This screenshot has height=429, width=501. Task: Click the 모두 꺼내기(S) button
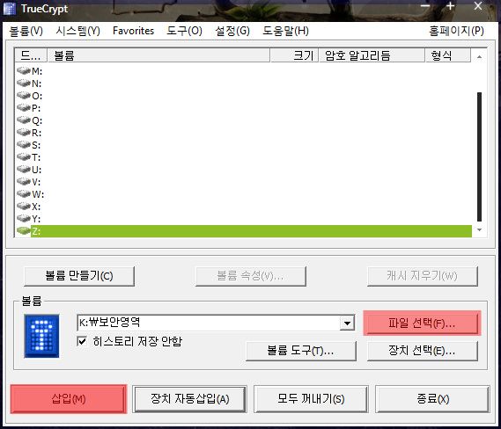pos(311,399)
